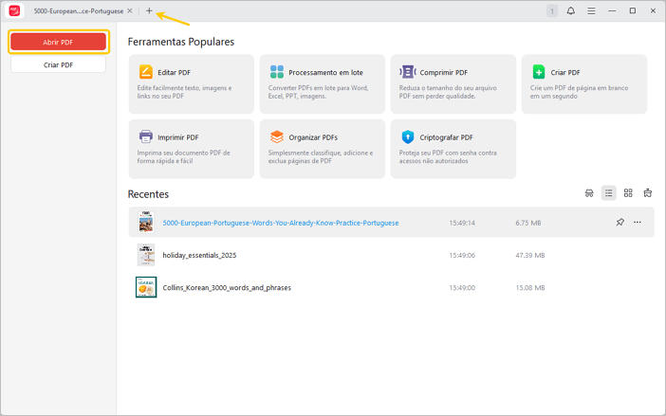Open the hamburger main menu
The width and height of the screenshot is (666, 416).
(x=591, y=11)
